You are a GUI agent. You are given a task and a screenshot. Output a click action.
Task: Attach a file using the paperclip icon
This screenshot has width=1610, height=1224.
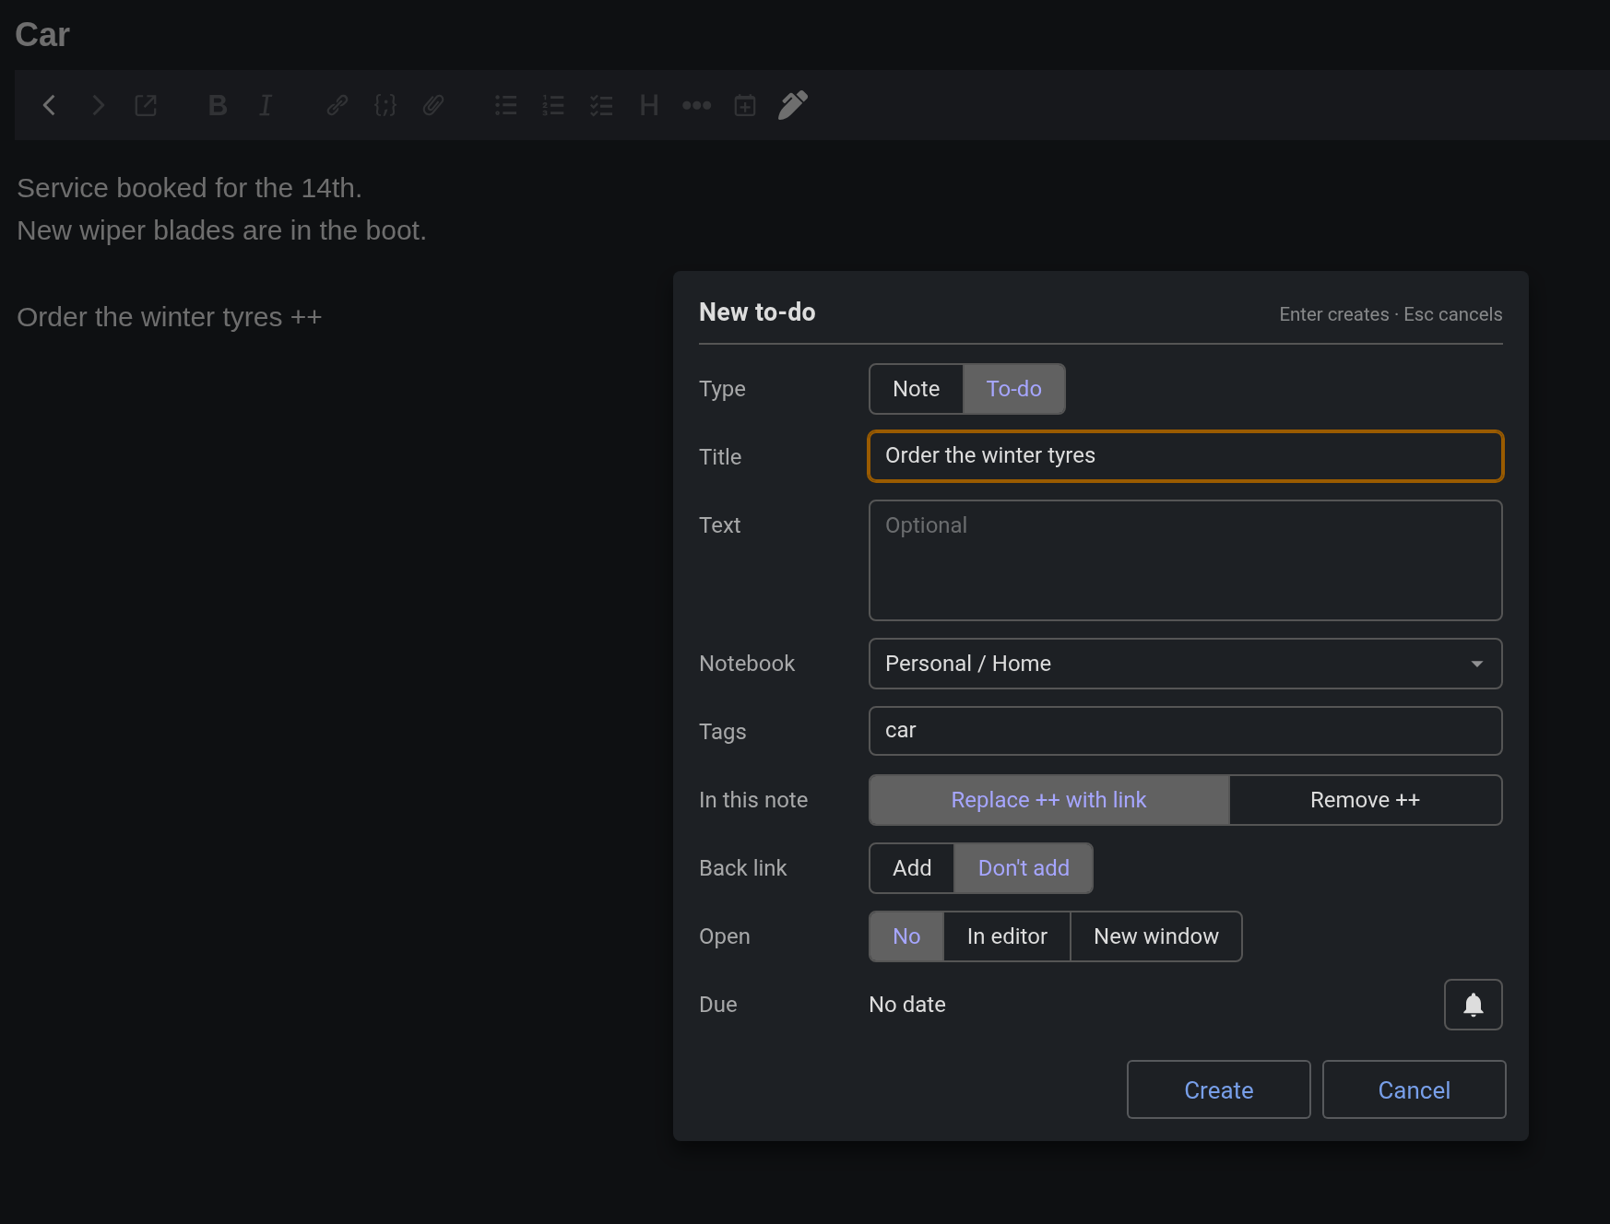(433, 105)
